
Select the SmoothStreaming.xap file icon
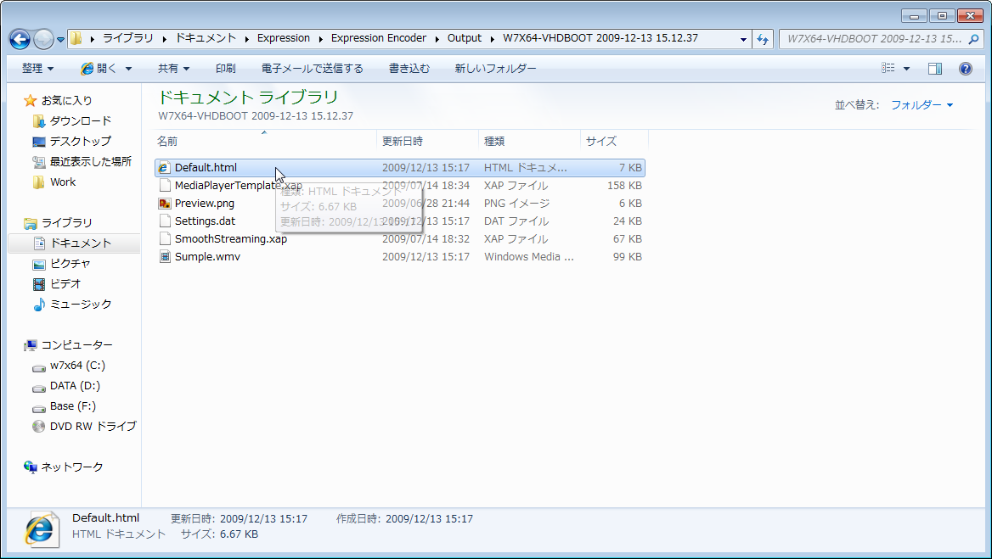point(165,238)
